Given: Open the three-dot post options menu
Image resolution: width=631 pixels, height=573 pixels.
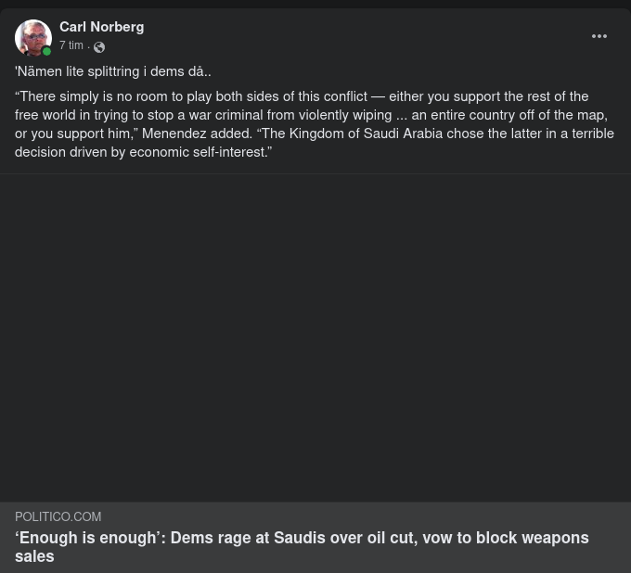Looking at the screenshot, I should 599,36.
